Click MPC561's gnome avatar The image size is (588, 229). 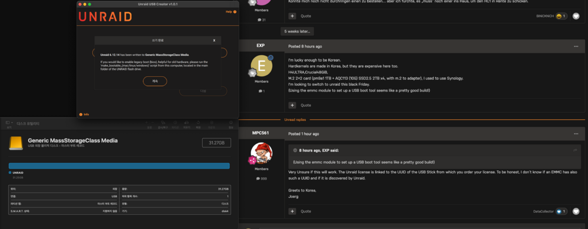coord(262,153)
